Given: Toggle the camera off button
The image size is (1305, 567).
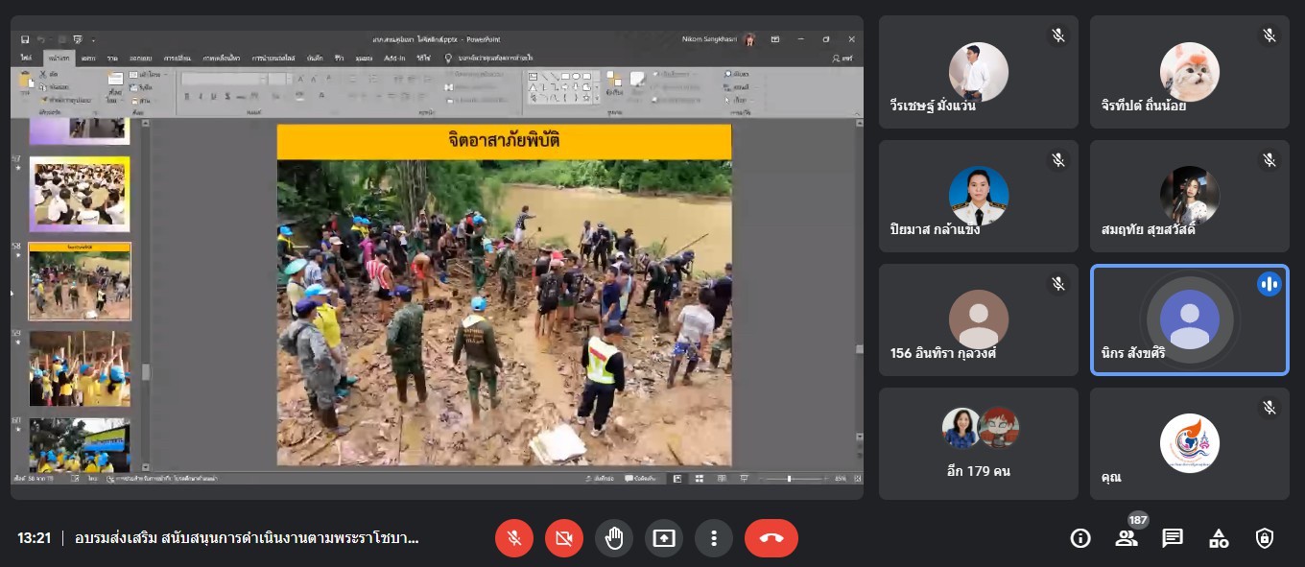Looking at the screenshot, I should coord(564,538).
